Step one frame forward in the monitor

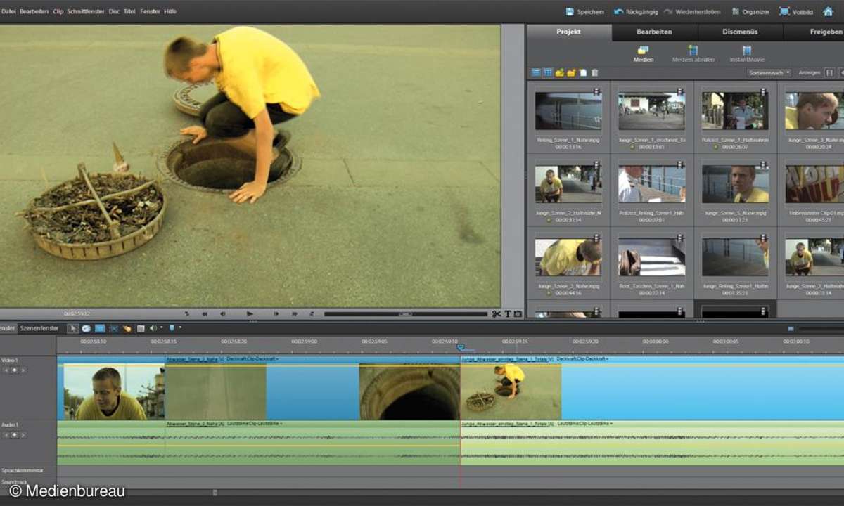tap(276, 313)
